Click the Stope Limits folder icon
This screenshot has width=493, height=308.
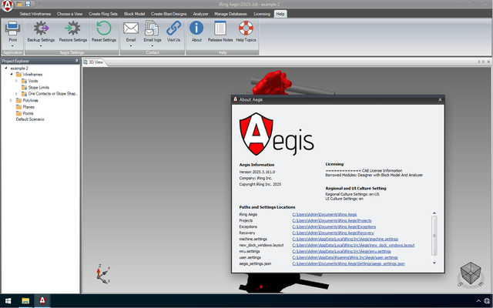tap(24, 87)
